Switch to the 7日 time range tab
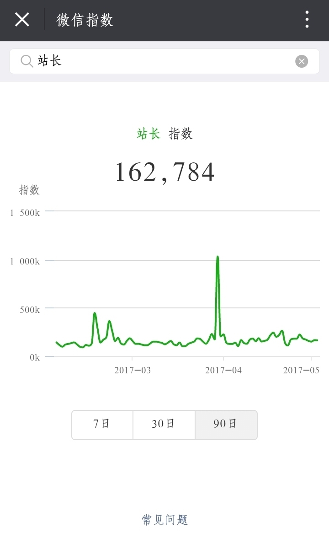 (102, 425)
